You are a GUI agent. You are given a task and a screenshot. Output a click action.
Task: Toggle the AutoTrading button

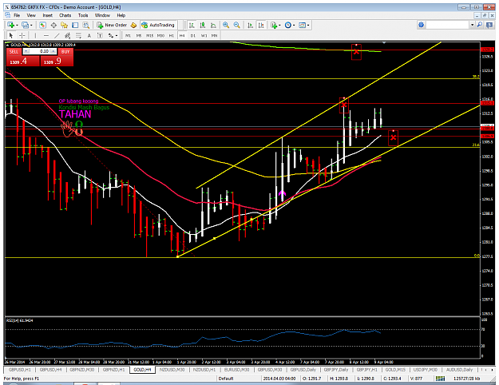(x=158, y=25)
